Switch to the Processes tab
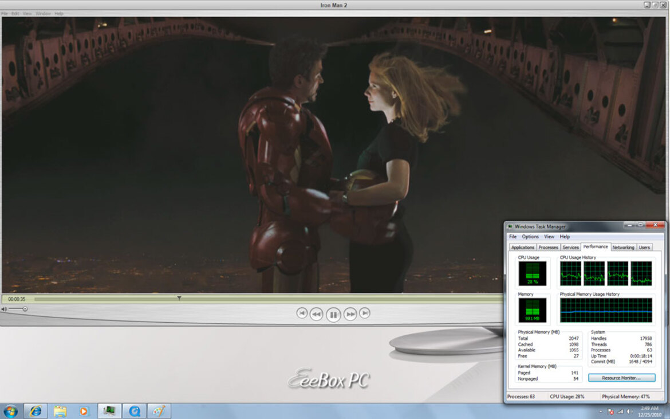 tap(548, 248)
